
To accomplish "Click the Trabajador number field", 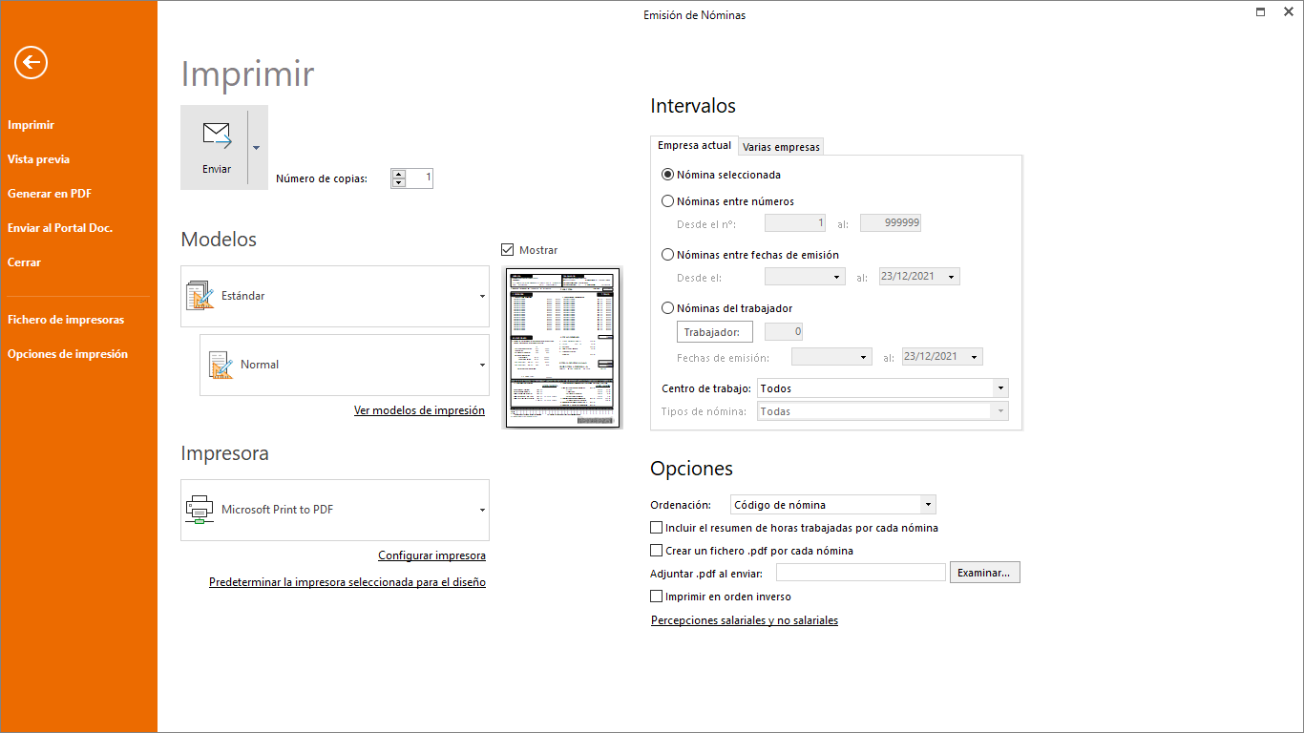I will 784,331.
